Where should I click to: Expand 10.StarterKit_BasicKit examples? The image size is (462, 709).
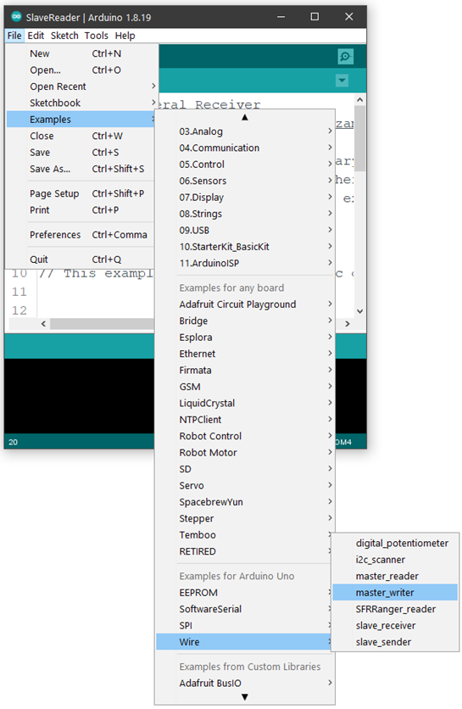click(x=244, y=248)
